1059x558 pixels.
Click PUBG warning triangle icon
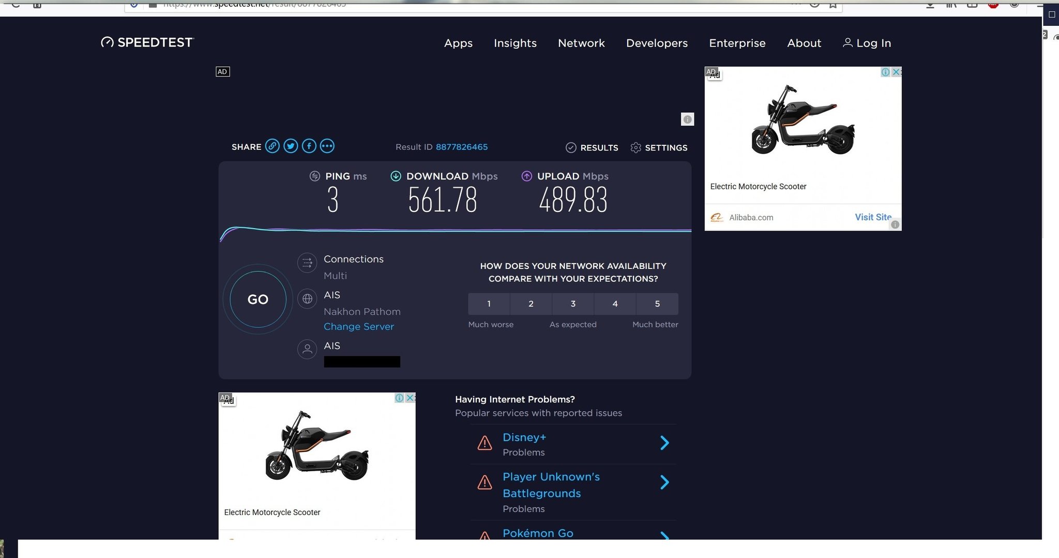point(485,482)
